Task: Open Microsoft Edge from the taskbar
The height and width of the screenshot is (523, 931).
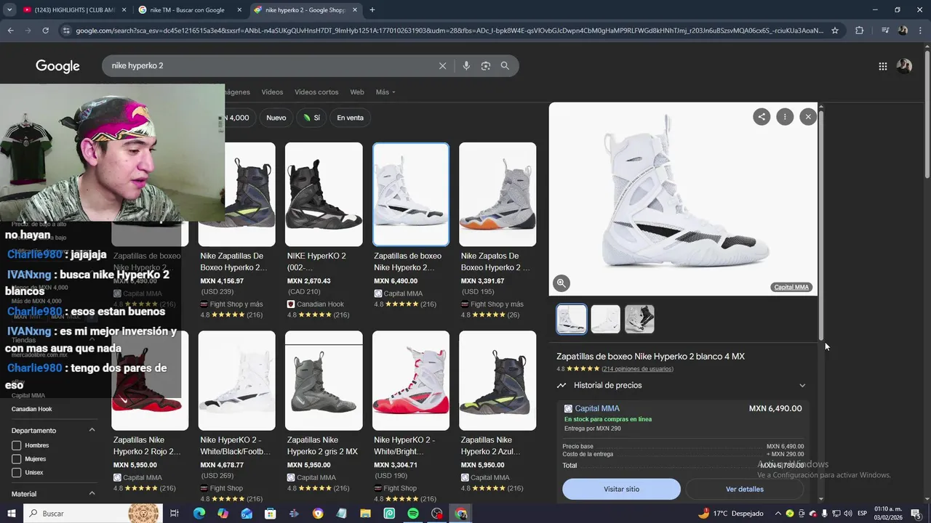Action: (x=199, y=514)
